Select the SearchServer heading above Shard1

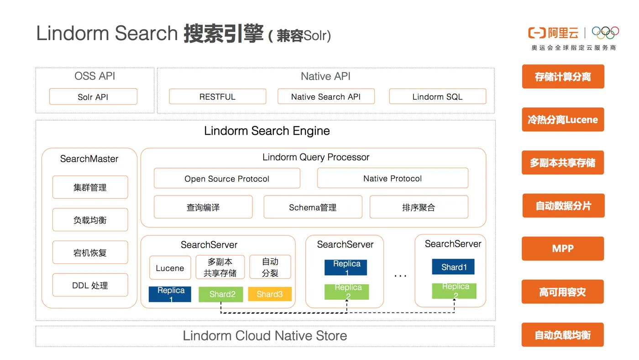(x=453, y=244)
